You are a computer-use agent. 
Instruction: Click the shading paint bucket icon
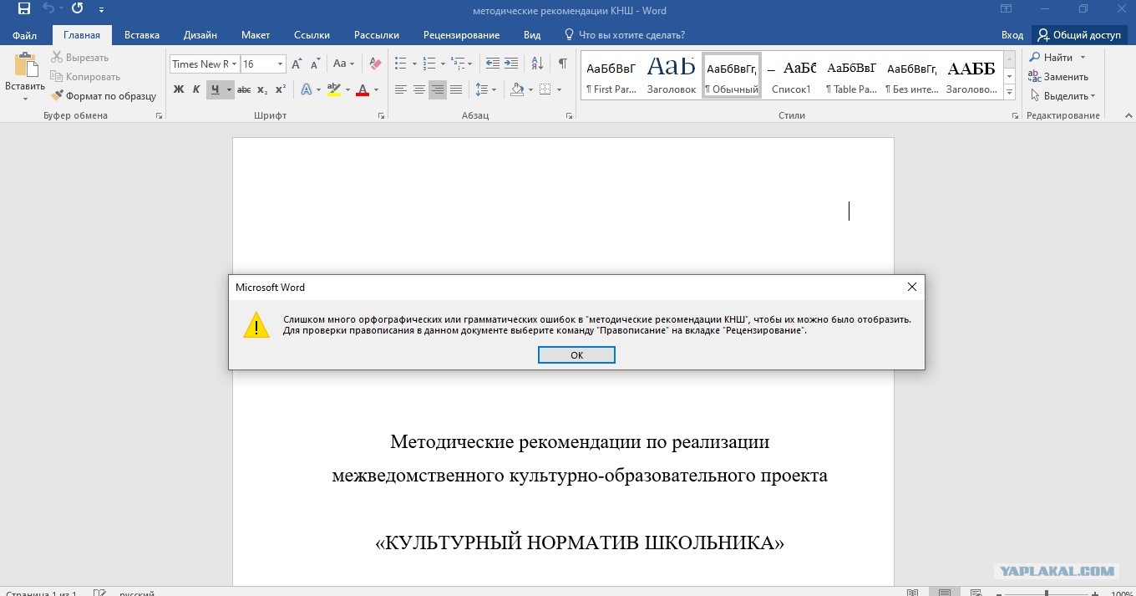(x=517, y=89)
